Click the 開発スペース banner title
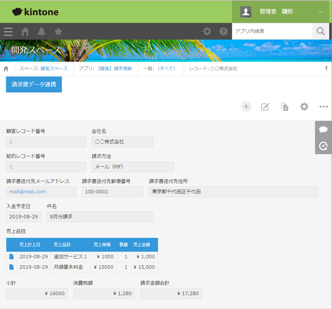The image size is (332, 309). click(x=36, y=50)
